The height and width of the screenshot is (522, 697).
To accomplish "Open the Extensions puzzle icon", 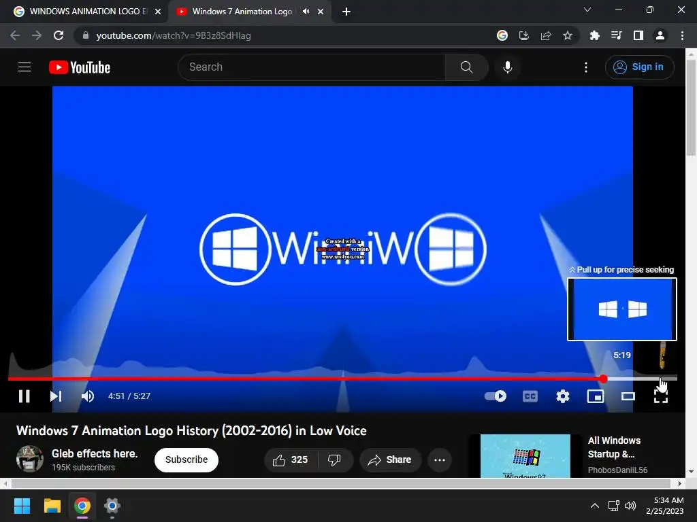I will (594, 35).
